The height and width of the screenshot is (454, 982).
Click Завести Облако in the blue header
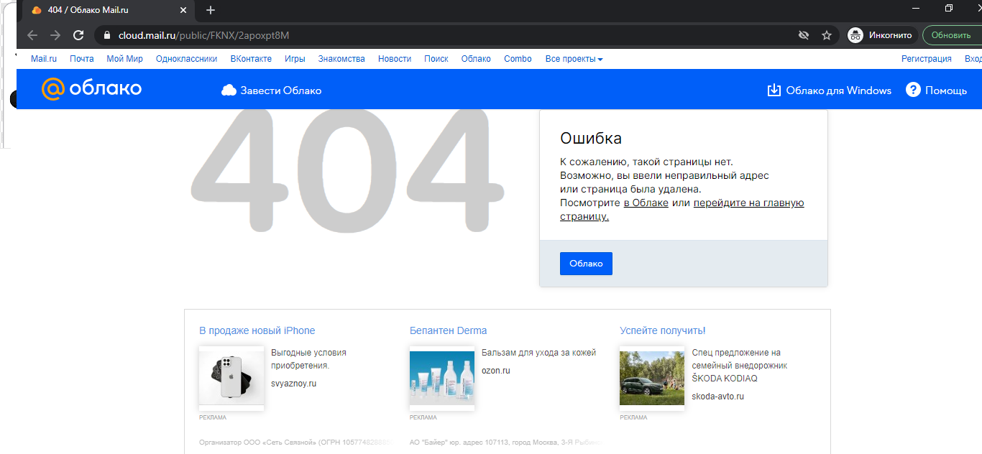click(x=281, y=91)
